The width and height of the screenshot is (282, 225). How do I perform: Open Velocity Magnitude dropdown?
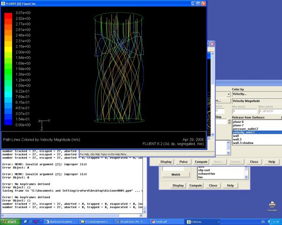point(257,101)
